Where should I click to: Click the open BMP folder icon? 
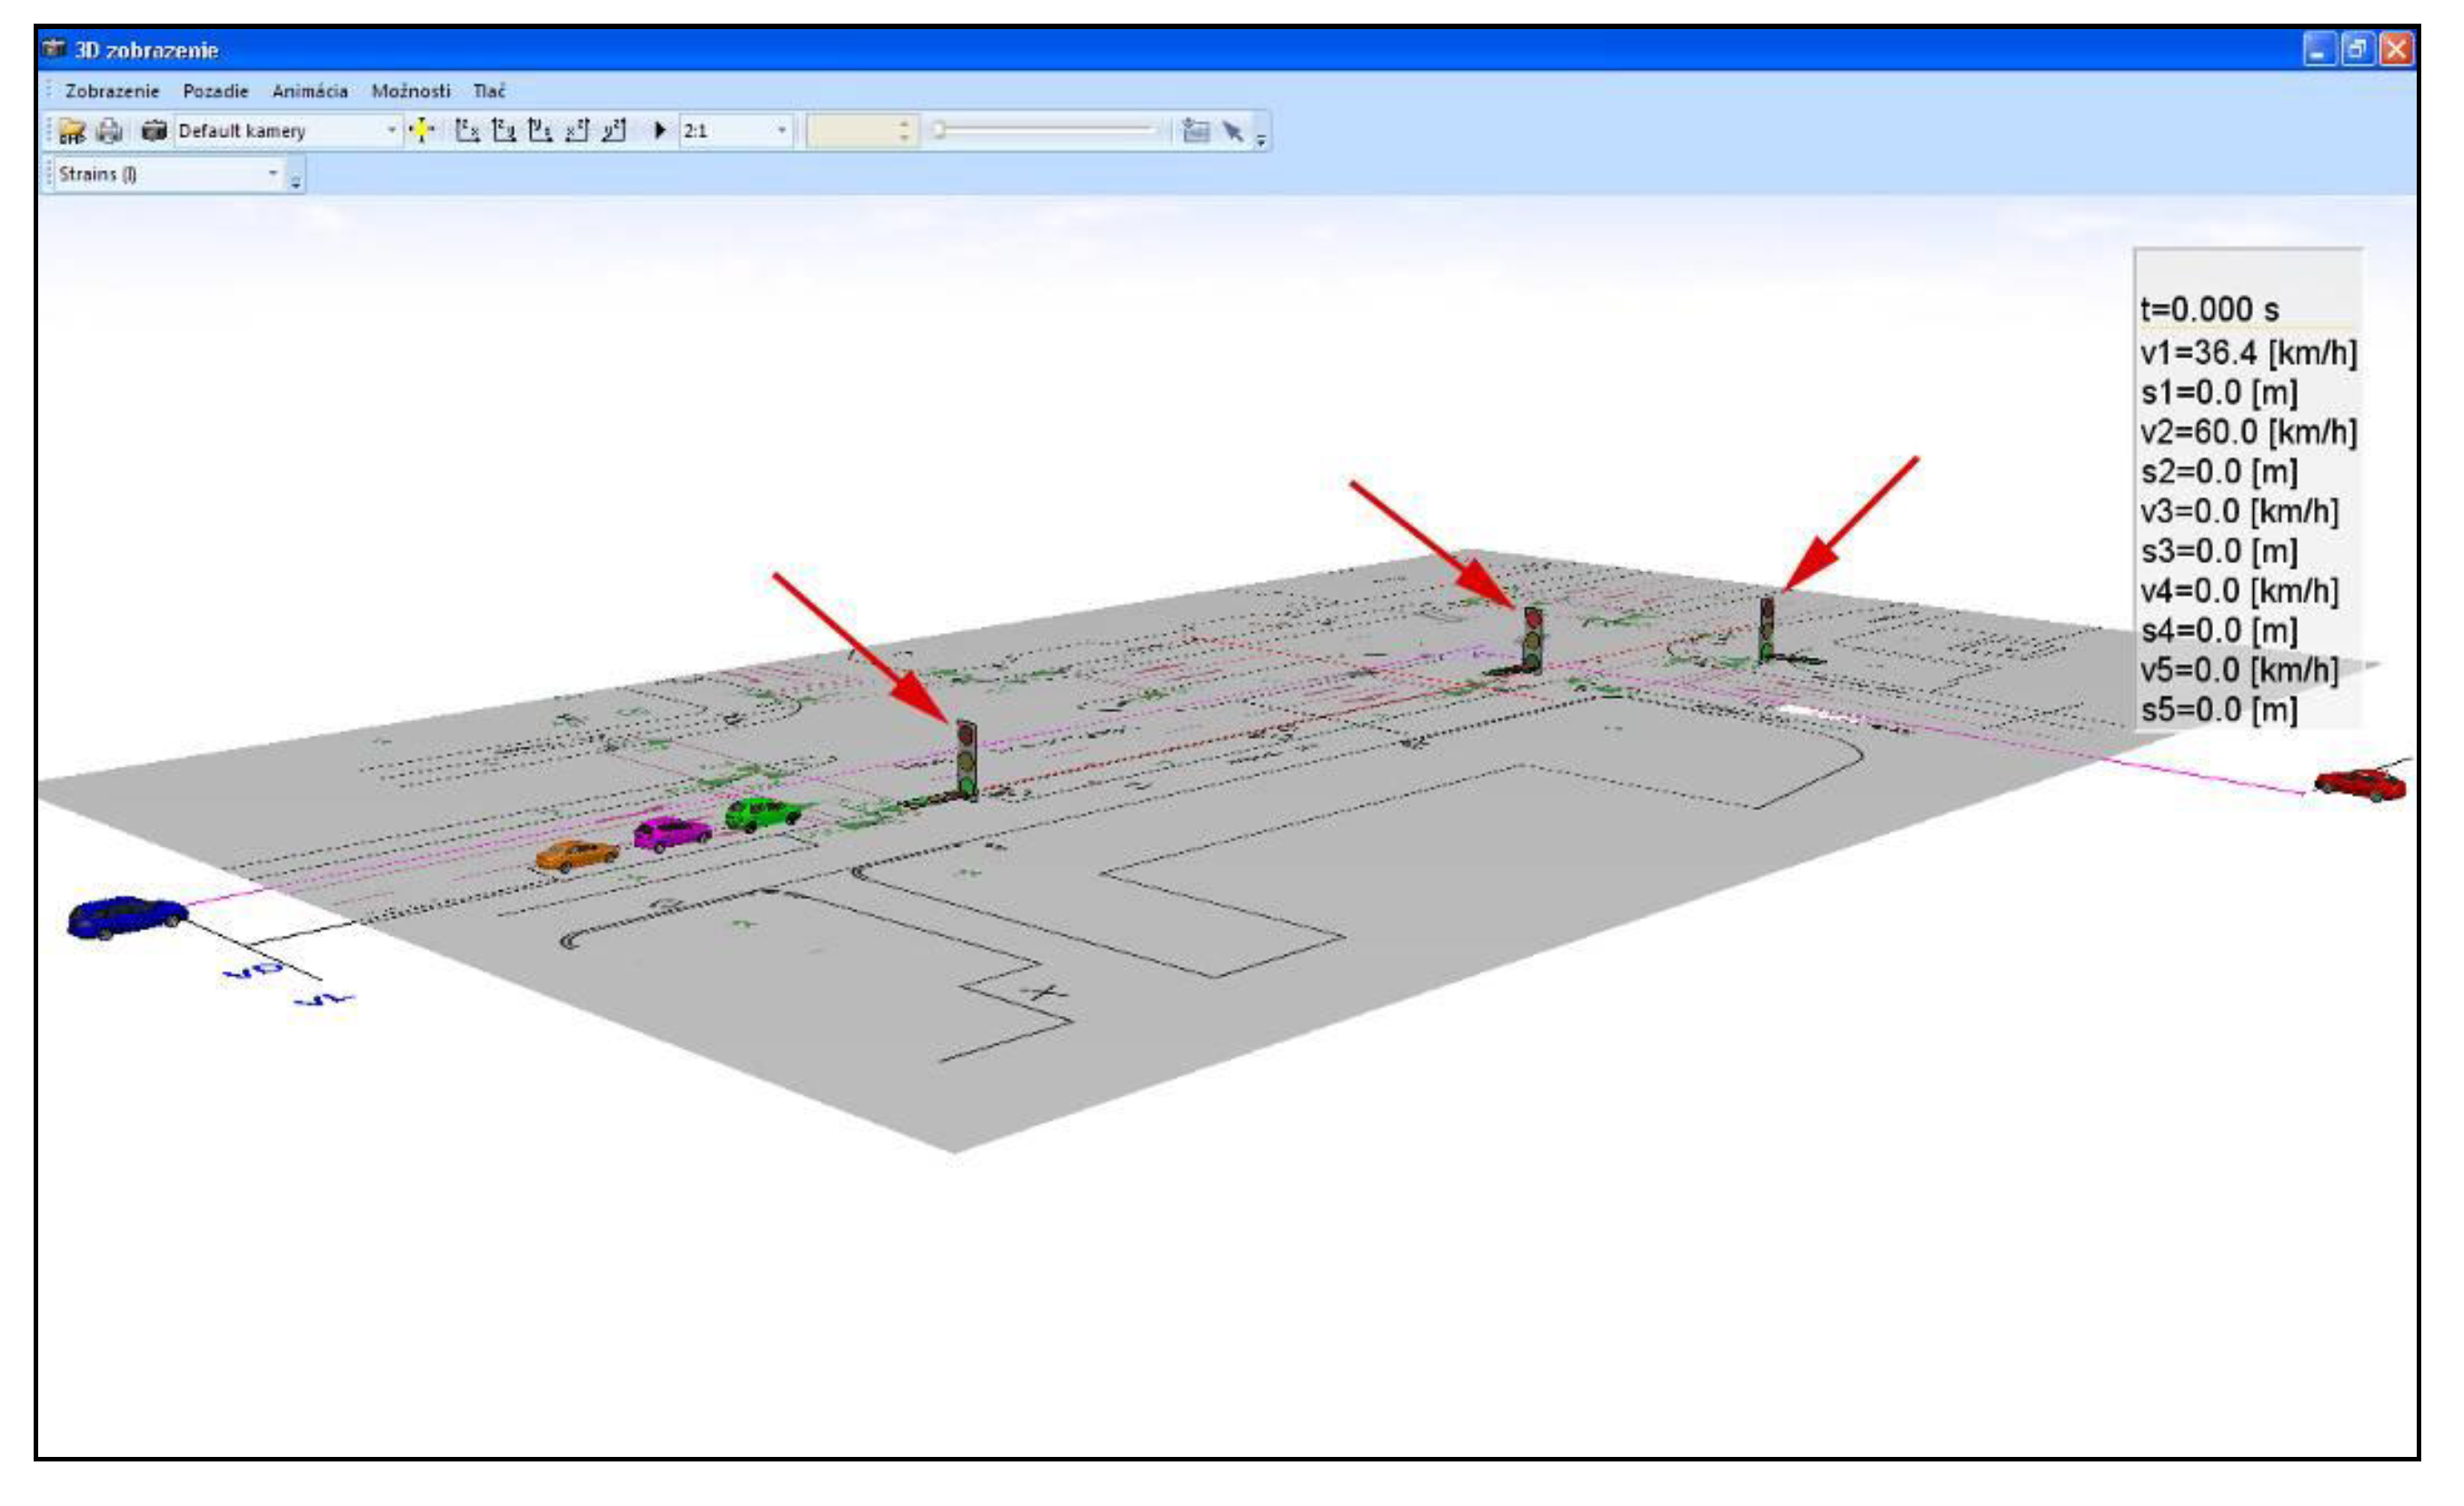coord(72,131)
